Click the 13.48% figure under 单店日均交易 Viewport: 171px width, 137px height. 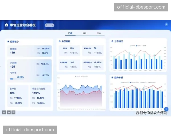click(x=40, y=98)
